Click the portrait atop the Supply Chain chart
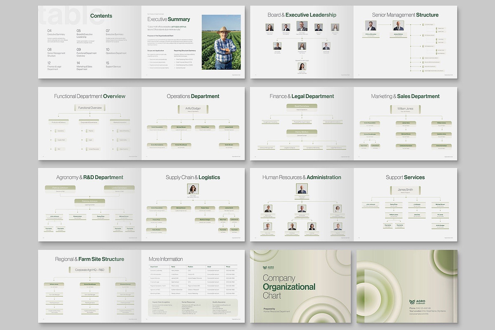The height and width of the screenshot is (330, 495). (193, 189)
